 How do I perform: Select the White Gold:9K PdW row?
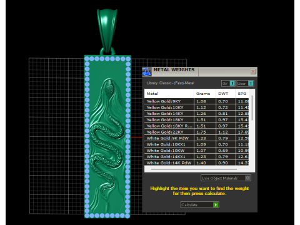pyautogui.click(x=197, y=138)
